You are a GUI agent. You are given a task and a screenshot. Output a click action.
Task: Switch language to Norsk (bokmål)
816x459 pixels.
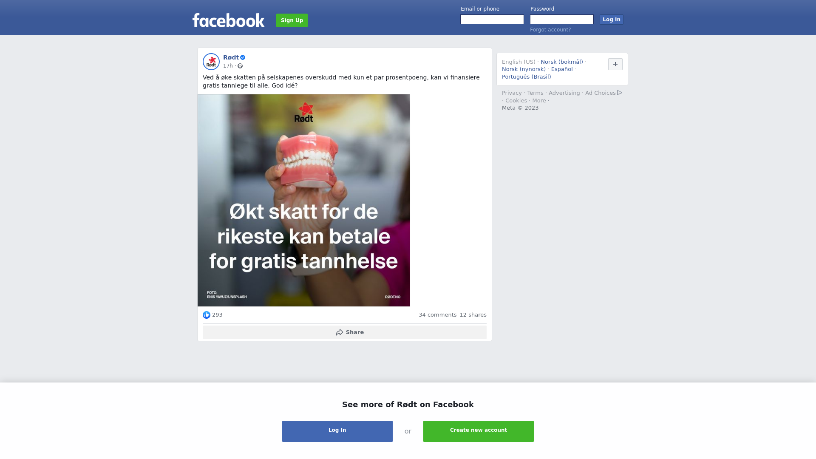click(562, 62)
